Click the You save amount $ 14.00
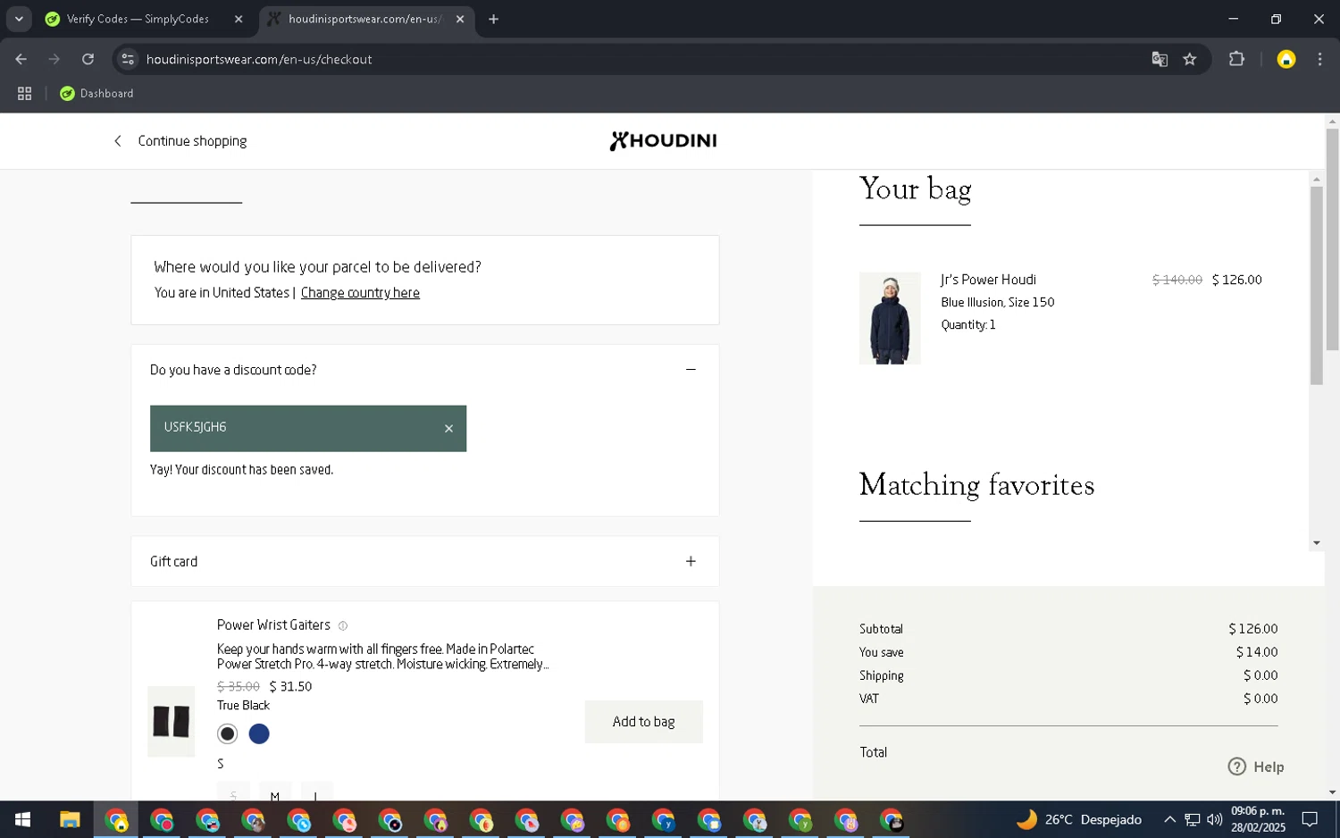Image resolution: width=1340 pixels, height=838 pixels. [x=1257, y=652]
